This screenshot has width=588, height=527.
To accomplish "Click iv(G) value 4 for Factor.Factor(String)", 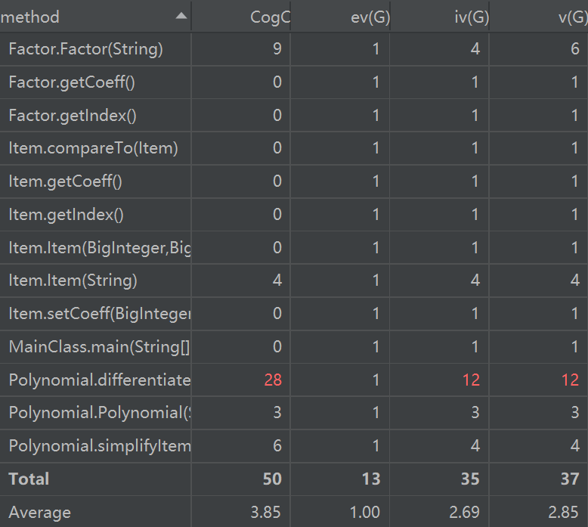I will click(475, 49).
